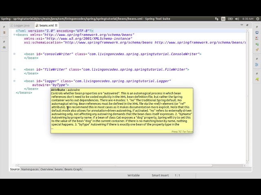Restore the left trim stack above the green servers icon
The image size is (261, 195).
(x=4, y=41)
